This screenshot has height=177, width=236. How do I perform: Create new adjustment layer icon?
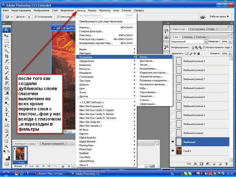pyautogui.click(x=208, y=164)
